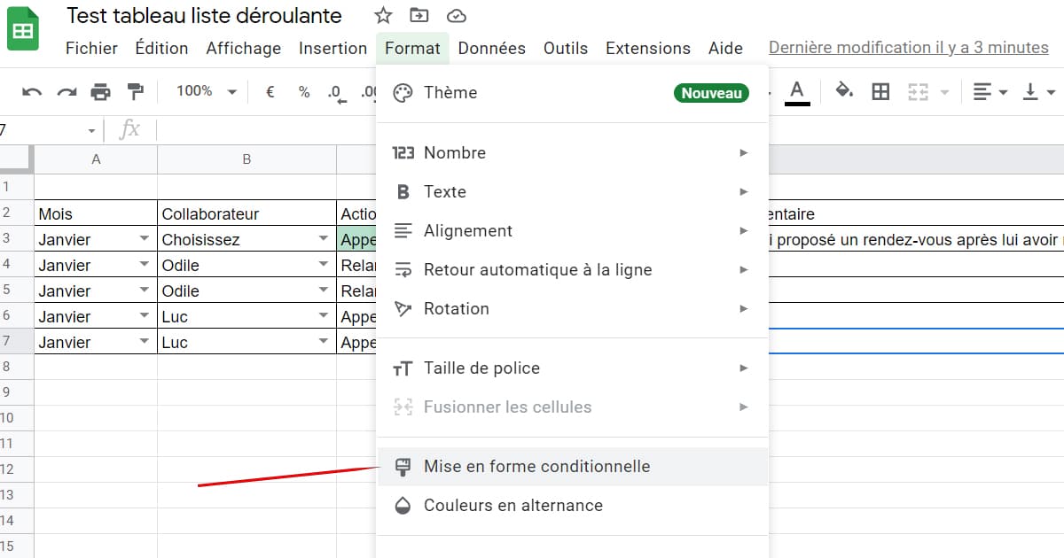Open dropdown arrow of Choisissez cell

(x=324, y=239)
